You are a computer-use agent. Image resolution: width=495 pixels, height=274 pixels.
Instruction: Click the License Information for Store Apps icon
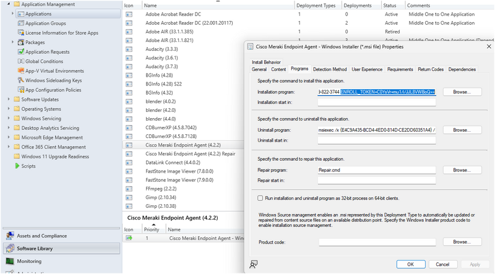pos(21,33)
